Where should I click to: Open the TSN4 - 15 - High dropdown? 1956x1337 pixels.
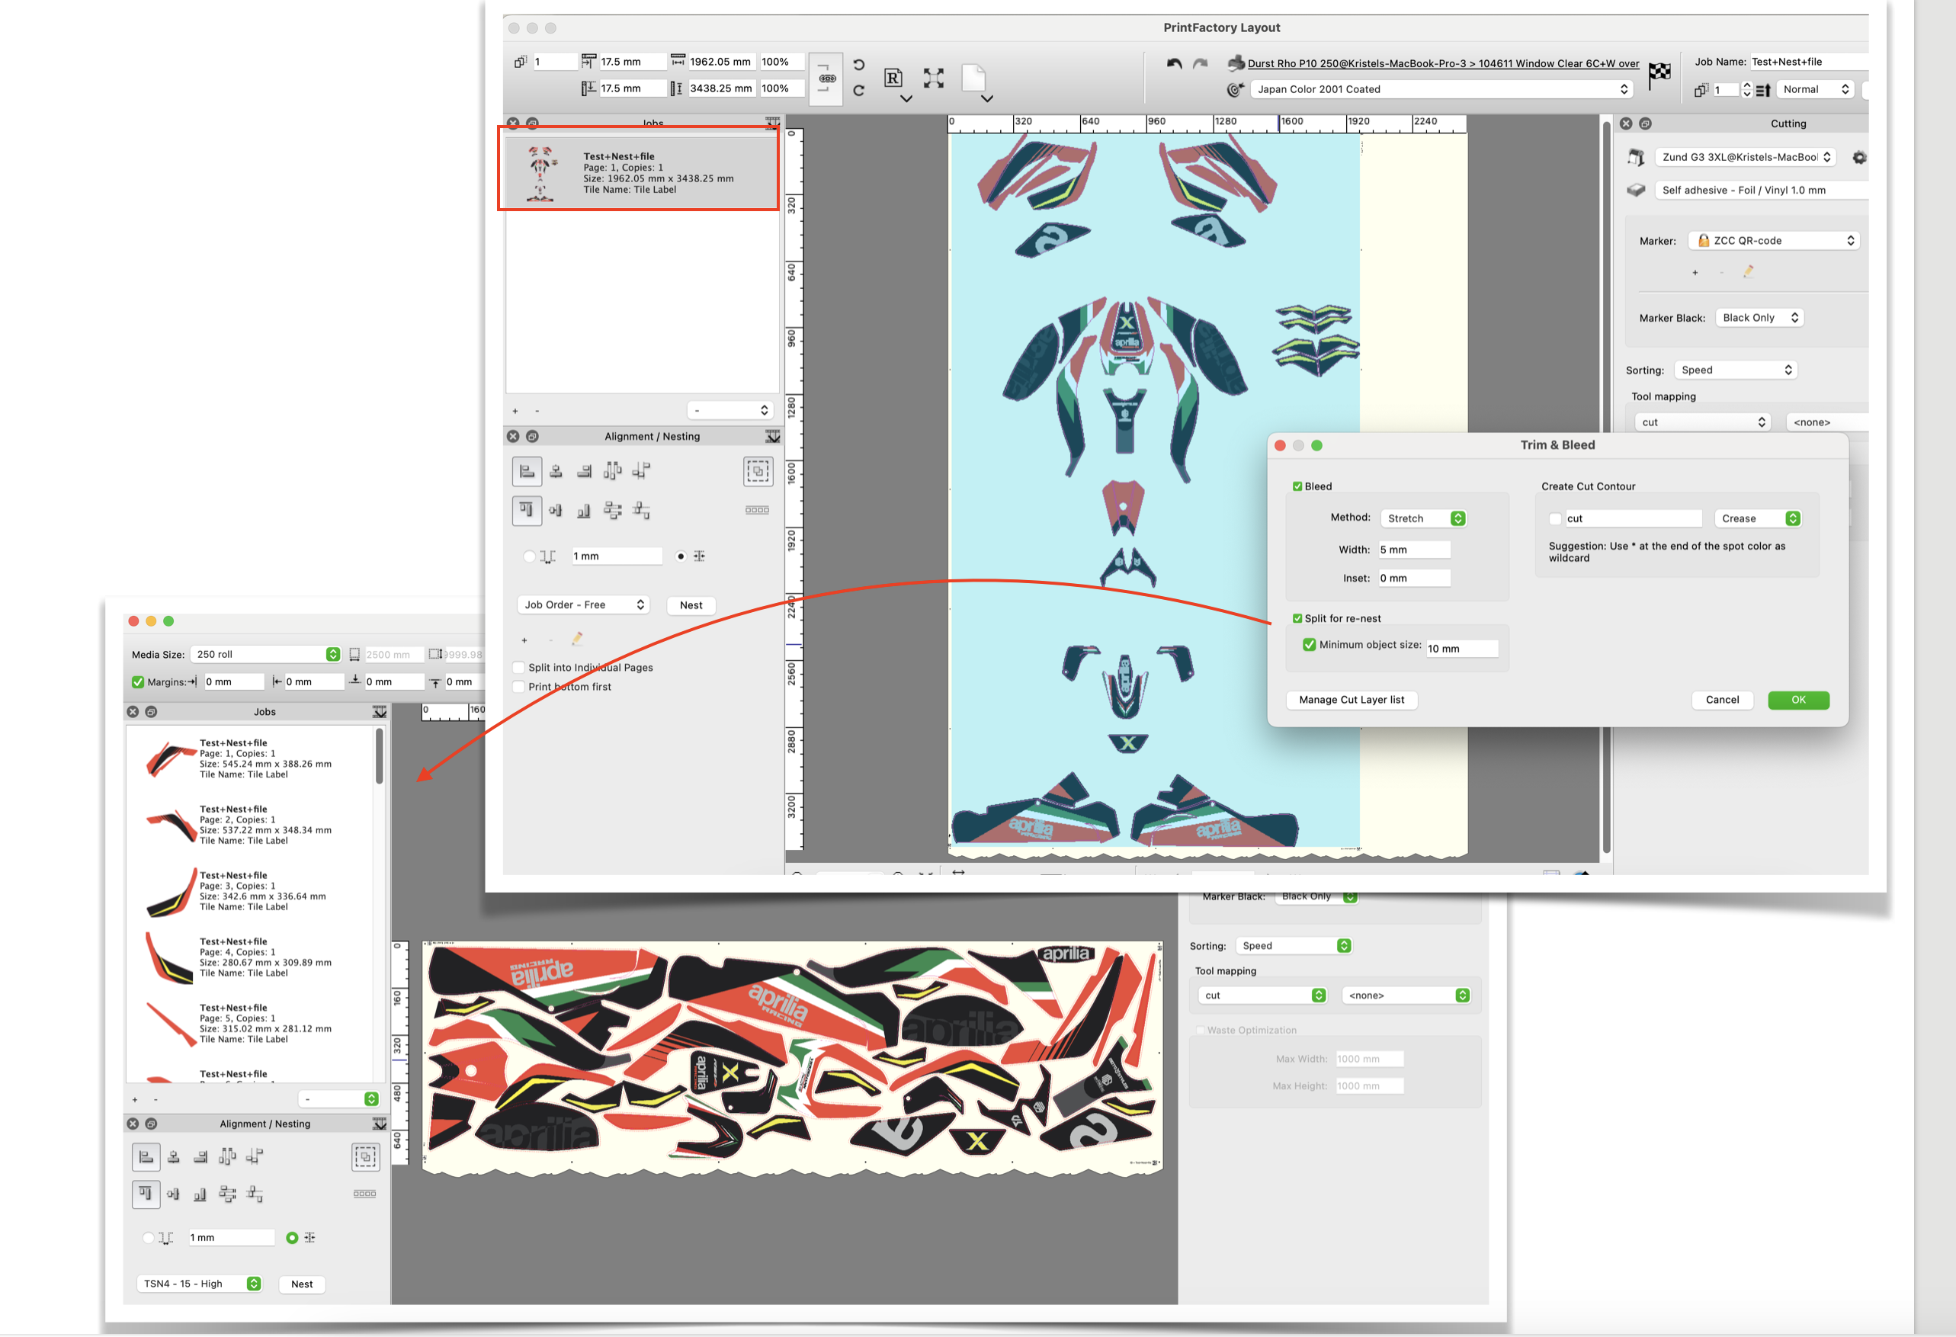point(200,1284)
